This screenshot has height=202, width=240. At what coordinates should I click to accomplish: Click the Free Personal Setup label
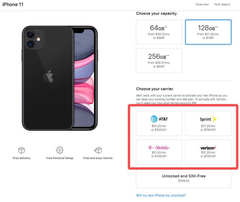60,158
